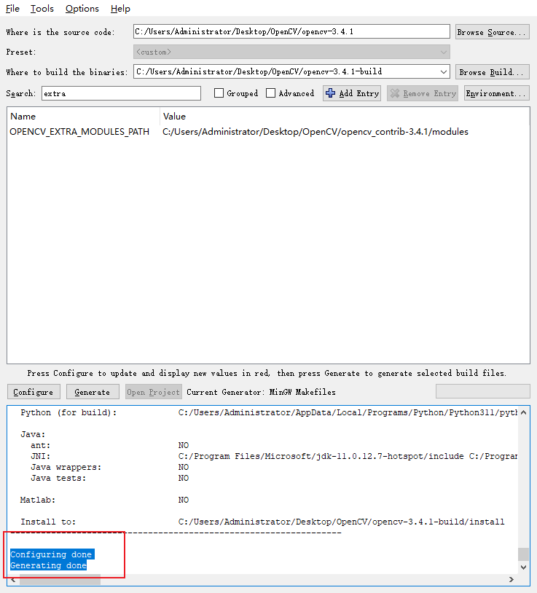Enable the Grouped checkbox
Viewport: 537px width, 593px height.
pyautogui.click(x=219, y=93)
